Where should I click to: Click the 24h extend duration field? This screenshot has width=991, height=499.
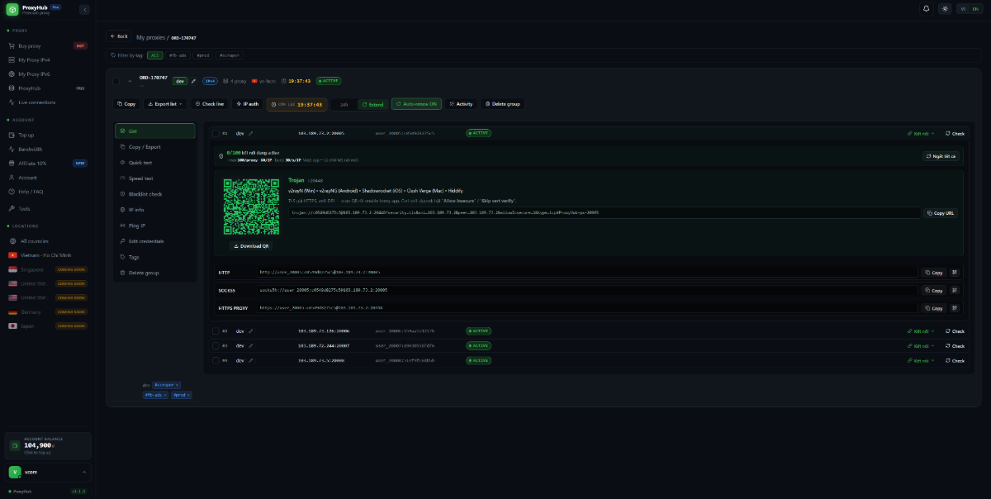tap(344, 105)
